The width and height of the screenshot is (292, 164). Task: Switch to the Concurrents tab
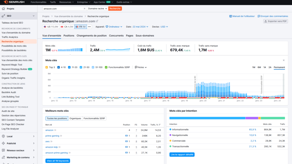[x=116, y=36]
